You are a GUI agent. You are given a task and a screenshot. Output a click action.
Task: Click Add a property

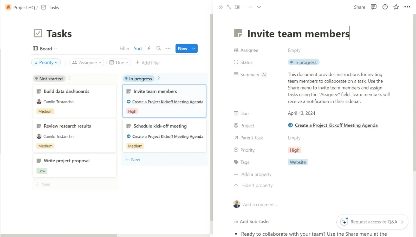point(253,174)
